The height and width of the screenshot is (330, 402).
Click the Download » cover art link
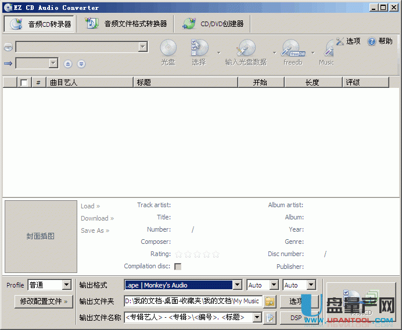97,218
